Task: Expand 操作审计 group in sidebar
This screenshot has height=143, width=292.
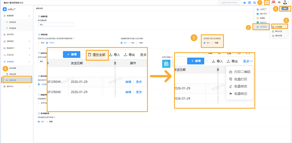Action: [29, 87]
